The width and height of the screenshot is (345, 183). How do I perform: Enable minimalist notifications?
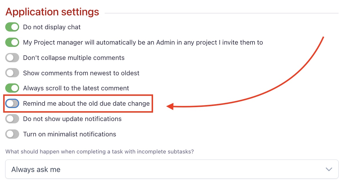[12, 134]
